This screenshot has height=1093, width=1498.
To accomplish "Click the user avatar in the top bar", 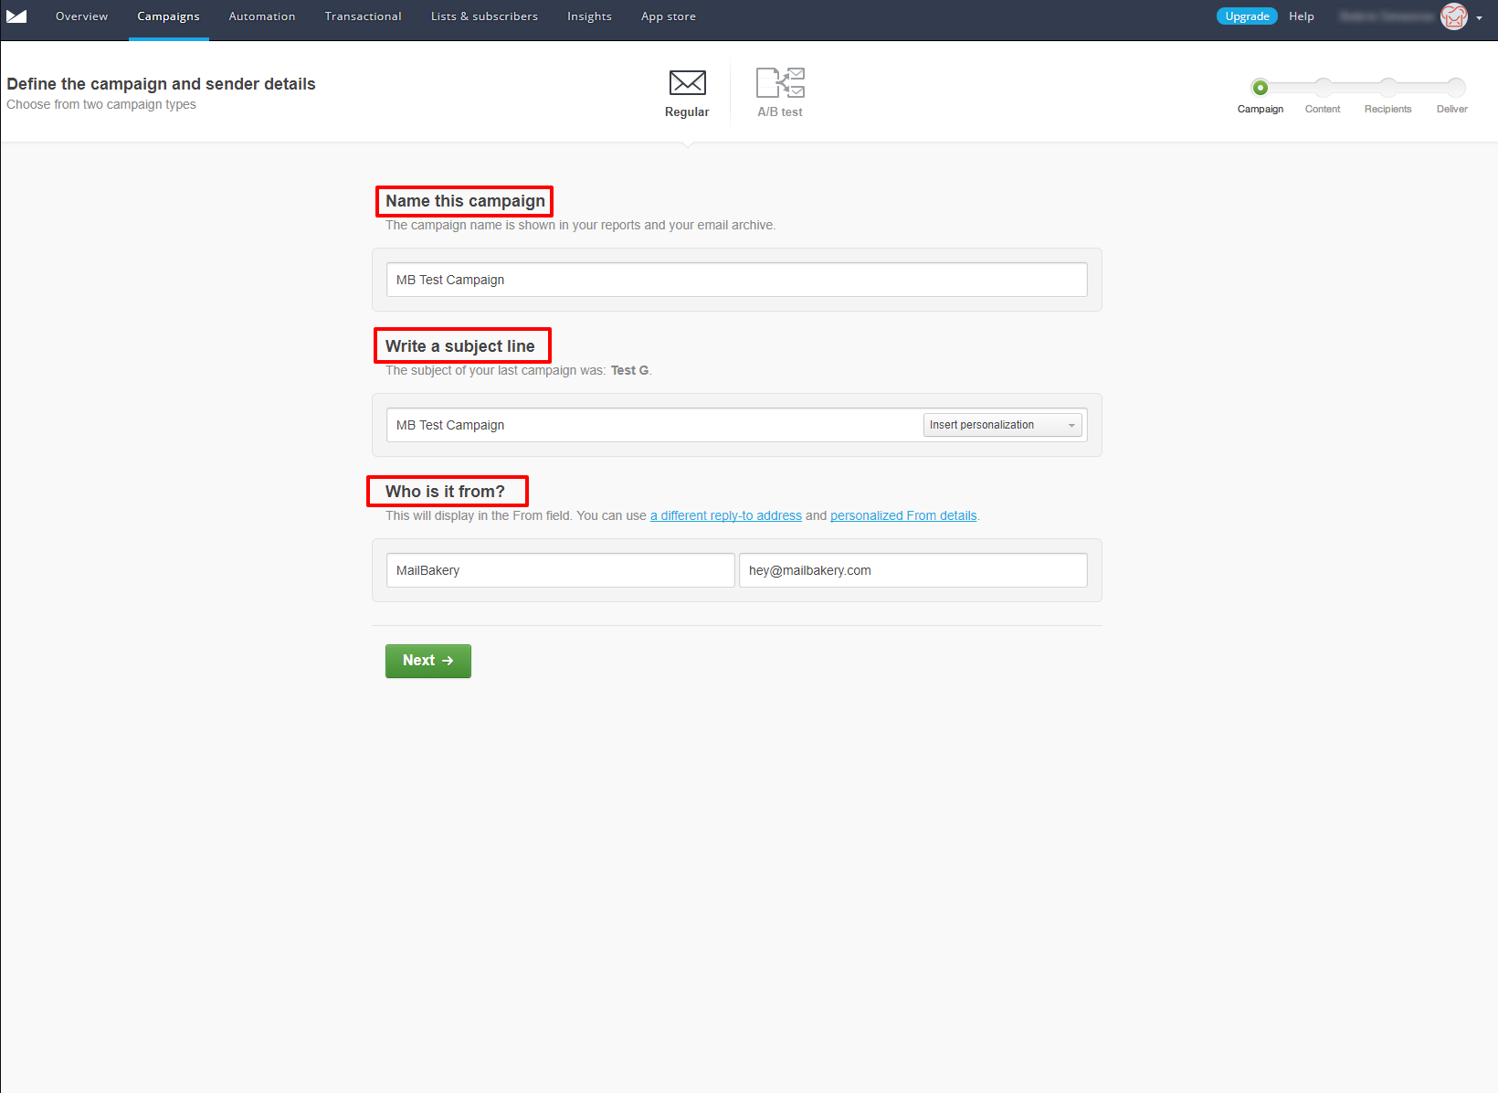I will coord(1453,16).
